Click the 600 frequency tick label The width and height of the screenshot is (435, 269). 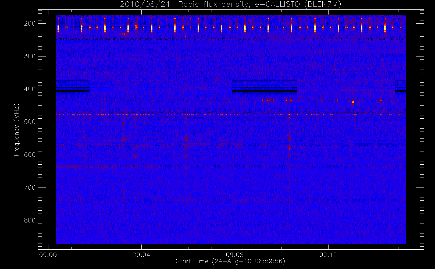point(30,155)
